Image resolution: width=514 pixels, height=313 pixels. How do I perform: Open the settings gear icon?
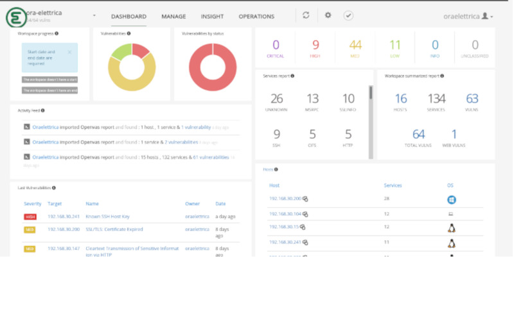(x=328, y=15)
